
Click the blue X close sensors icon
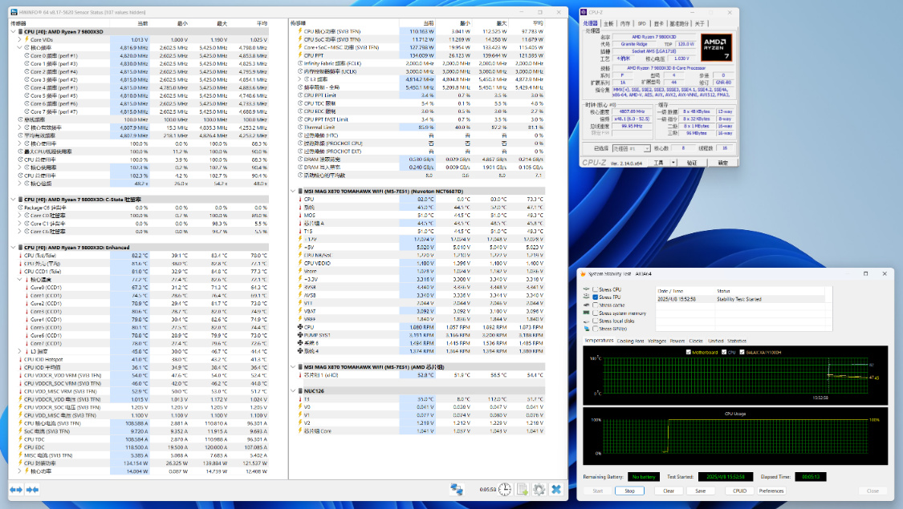tap(555, 489)
